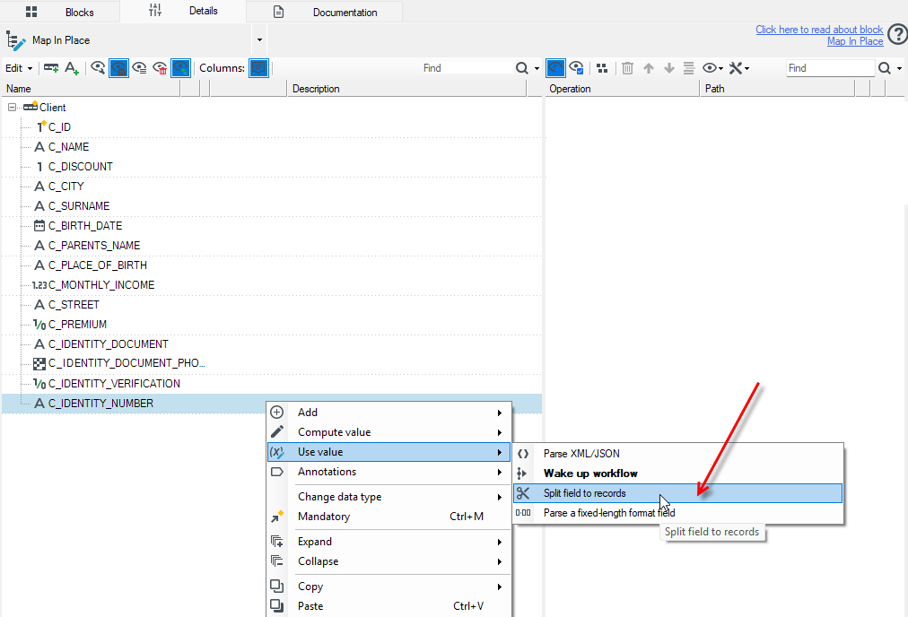Screen dimensions: 908x617
Task: Open the eye visibility dropdown in the Operation toolbar
Action: coord(712,68)
